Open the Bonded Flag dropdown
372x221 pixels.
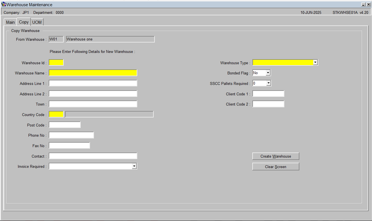coord(268,73)
